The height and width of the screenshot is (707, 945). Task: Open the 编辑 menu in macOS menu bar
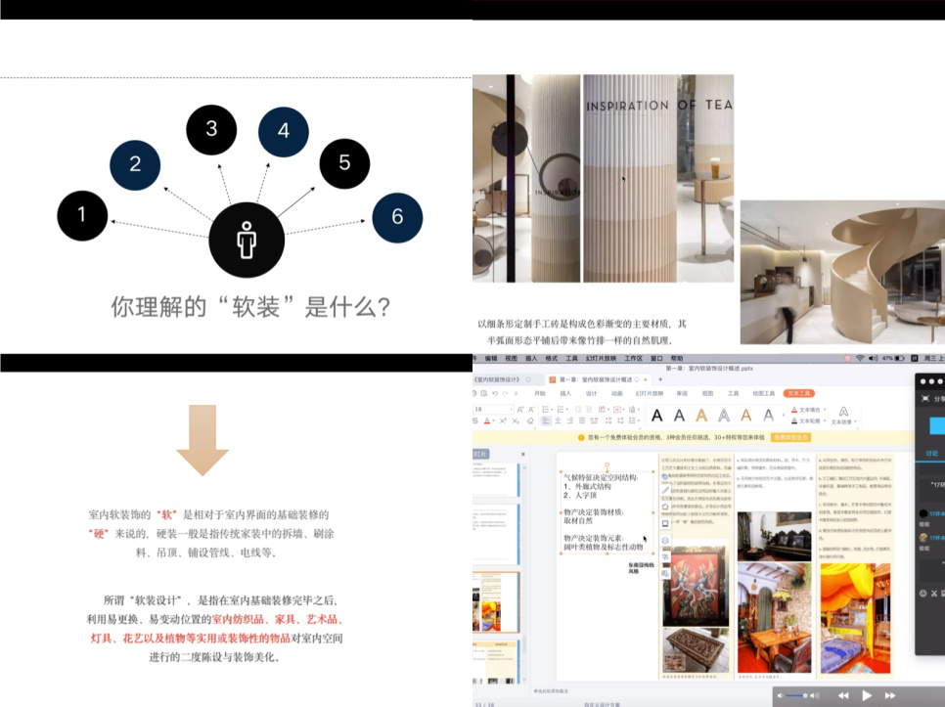[491, 358]
